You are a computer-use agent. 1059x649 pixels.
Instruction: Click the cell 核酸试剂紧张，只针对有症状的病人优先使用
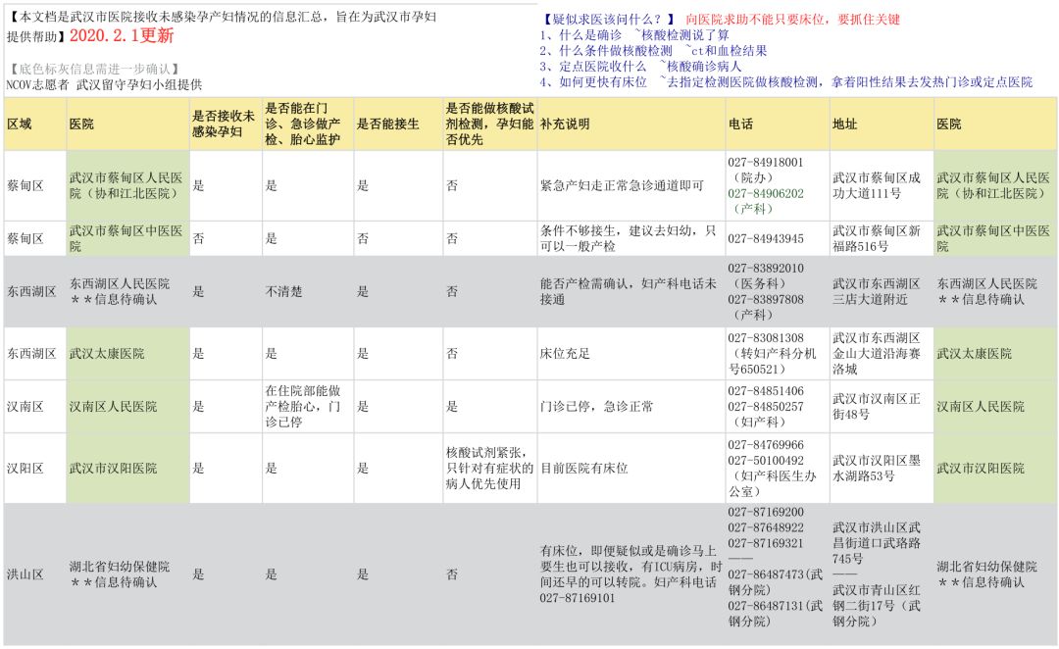pyautogui.click(x=490, y=469)
